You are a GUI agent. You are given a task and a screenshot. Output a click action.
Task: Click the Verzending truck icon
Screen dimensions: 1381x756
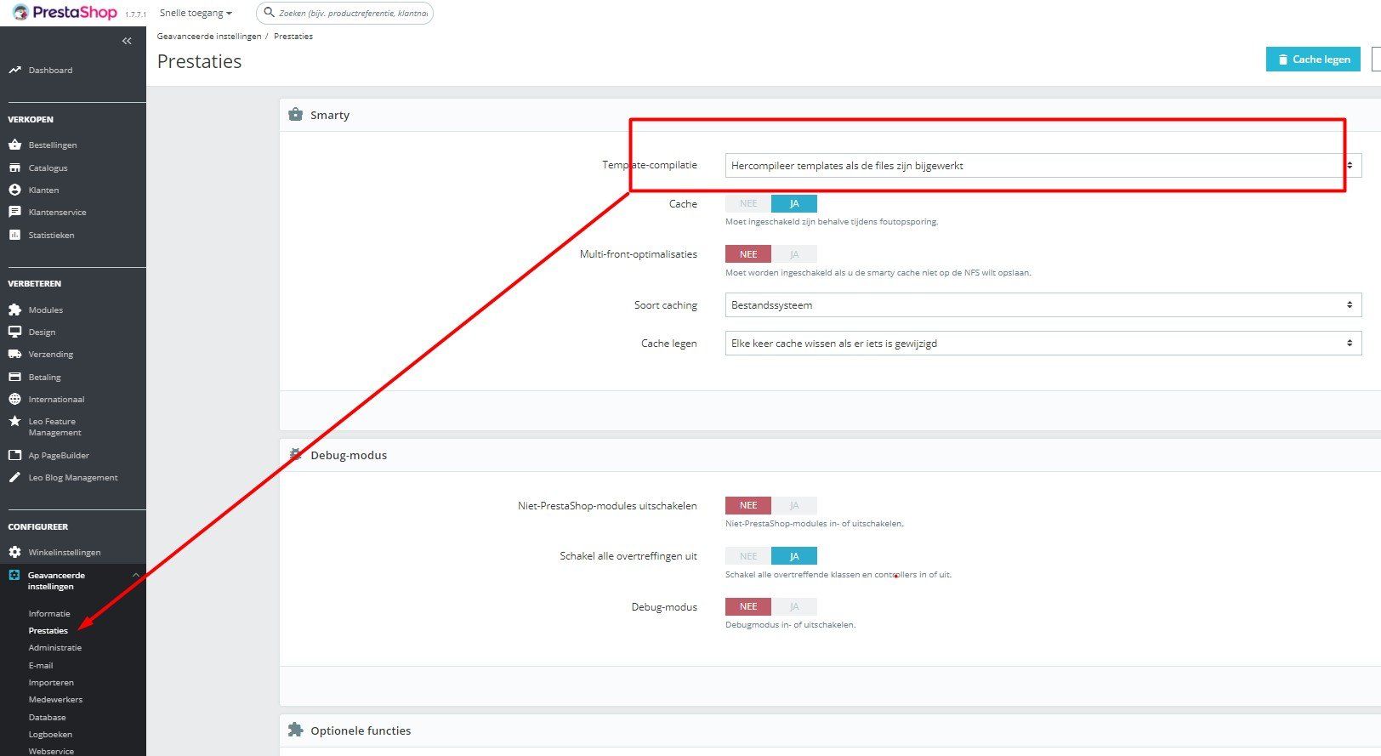pos(14,354)
